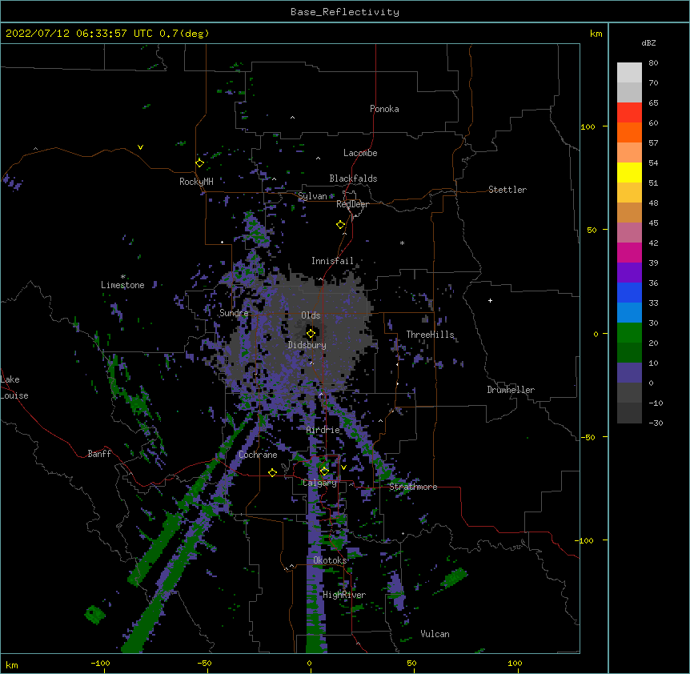The image size is (690, 674).
Task: Click the Banff label
Action: pyautogui.click(x=99, y=454)
